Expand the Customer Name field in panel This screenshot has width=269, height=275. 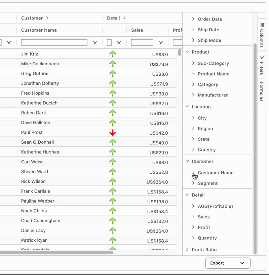[193, 173]
